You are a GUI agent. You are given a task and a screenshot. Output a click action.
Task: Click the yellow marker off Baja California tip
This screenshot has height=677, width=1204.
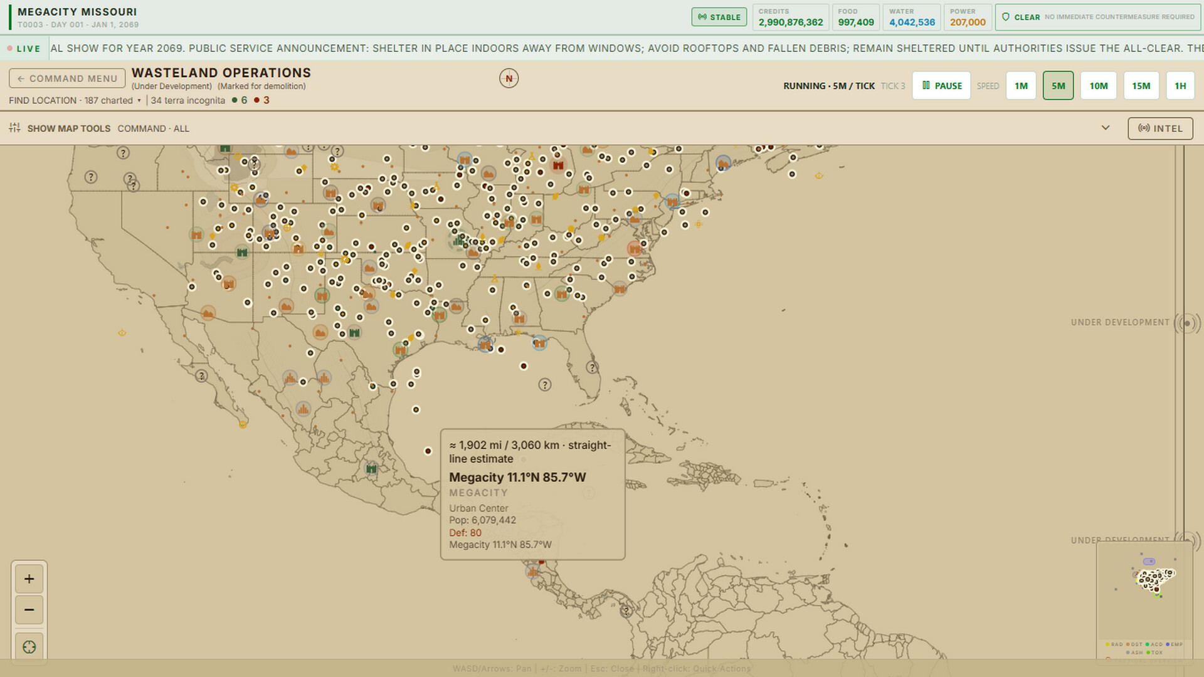pos(243,424)
